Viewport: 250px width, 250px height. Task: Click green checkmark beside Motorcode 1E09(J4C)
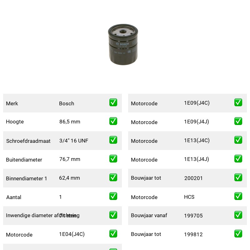coord(238,102)
